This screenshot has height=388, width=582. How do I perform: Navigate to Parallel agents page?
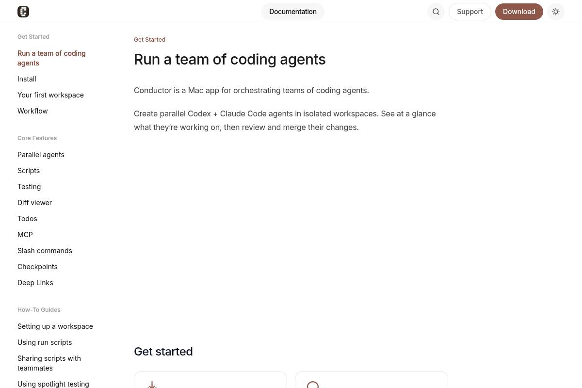pos(41,155)
